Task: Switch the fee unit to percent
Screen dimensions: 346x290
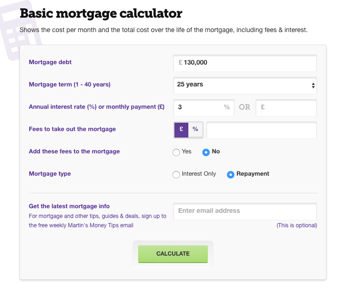Action: point(195,130)
